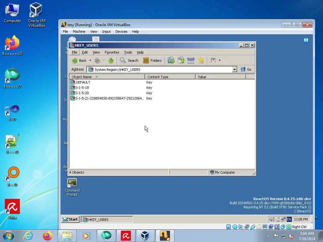Click EN language indicator in ReactOS tray
Screen dimensions: 323x242
coord(289,219)
